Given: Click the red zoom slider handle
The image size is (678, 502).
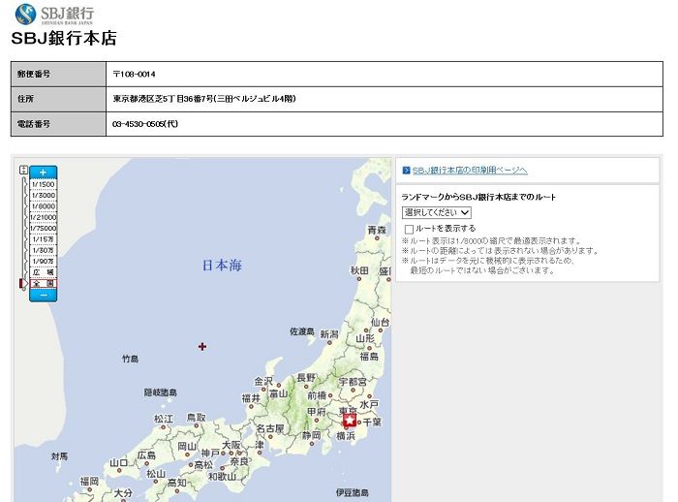Looking at the screenshot, I should click(x=23, y=283).
